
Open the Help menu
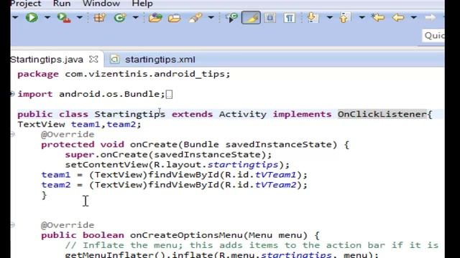[142, 4]
